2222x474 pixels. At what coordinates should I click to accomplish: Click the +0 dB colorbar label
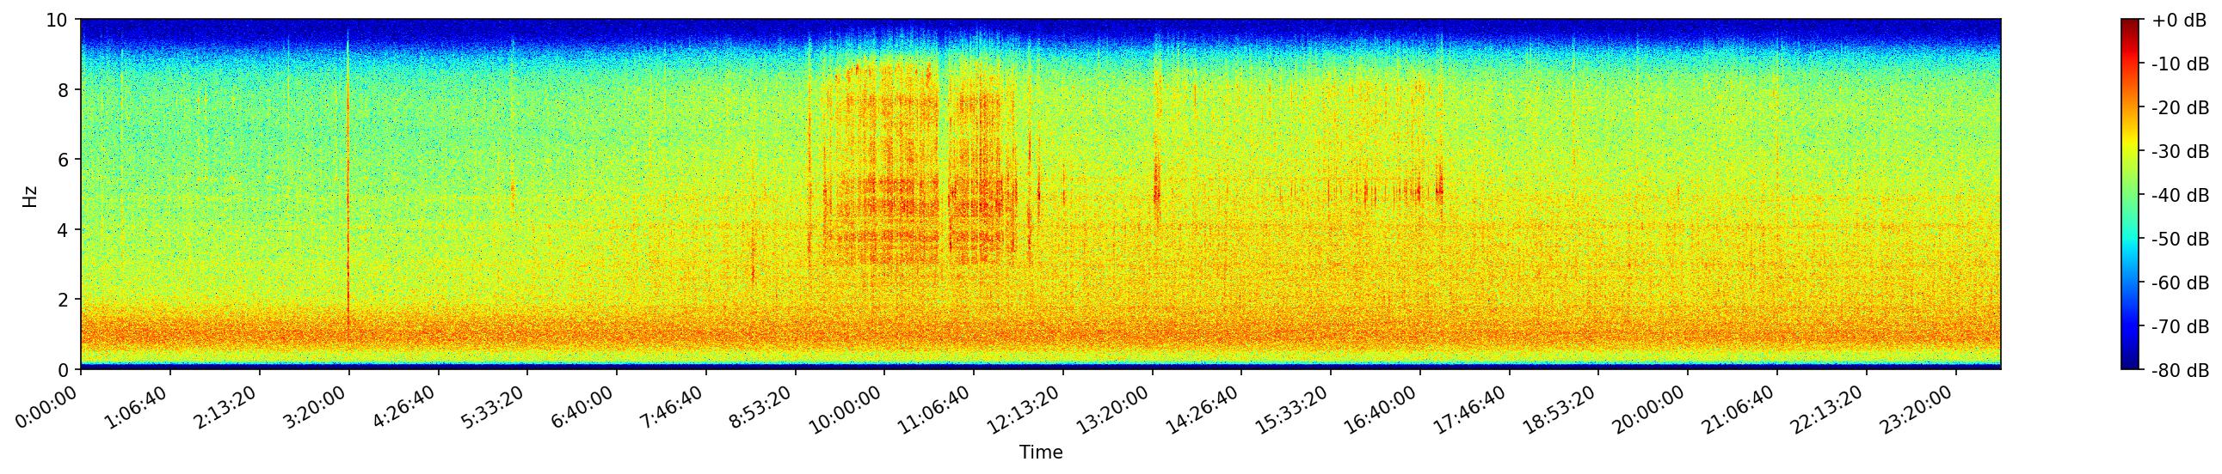tap(2178, 21)
